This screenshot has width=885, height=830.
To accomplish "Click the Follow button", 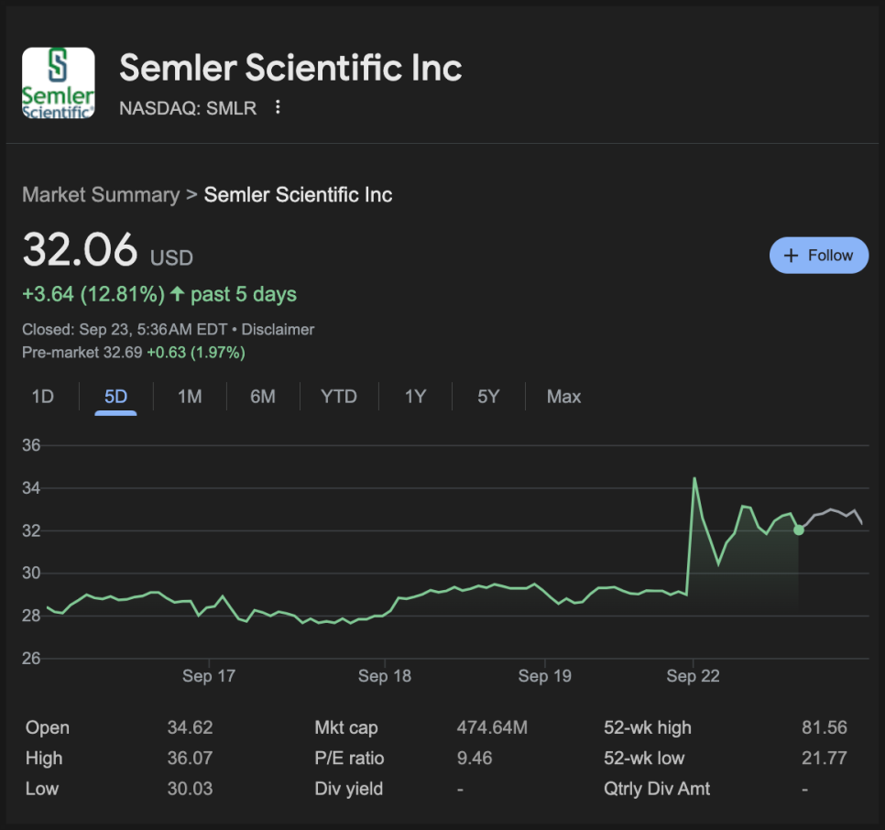I will 818,256.
